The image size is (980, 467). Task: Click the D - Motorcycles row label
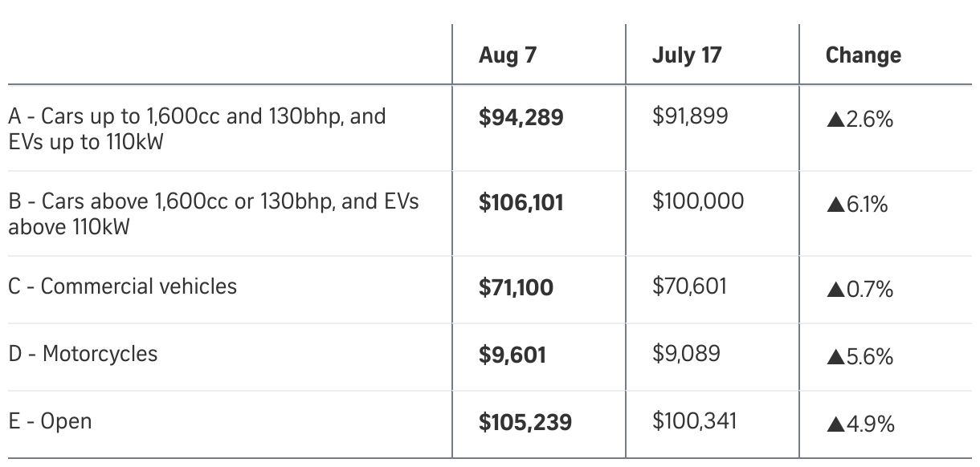pos(83,354)
